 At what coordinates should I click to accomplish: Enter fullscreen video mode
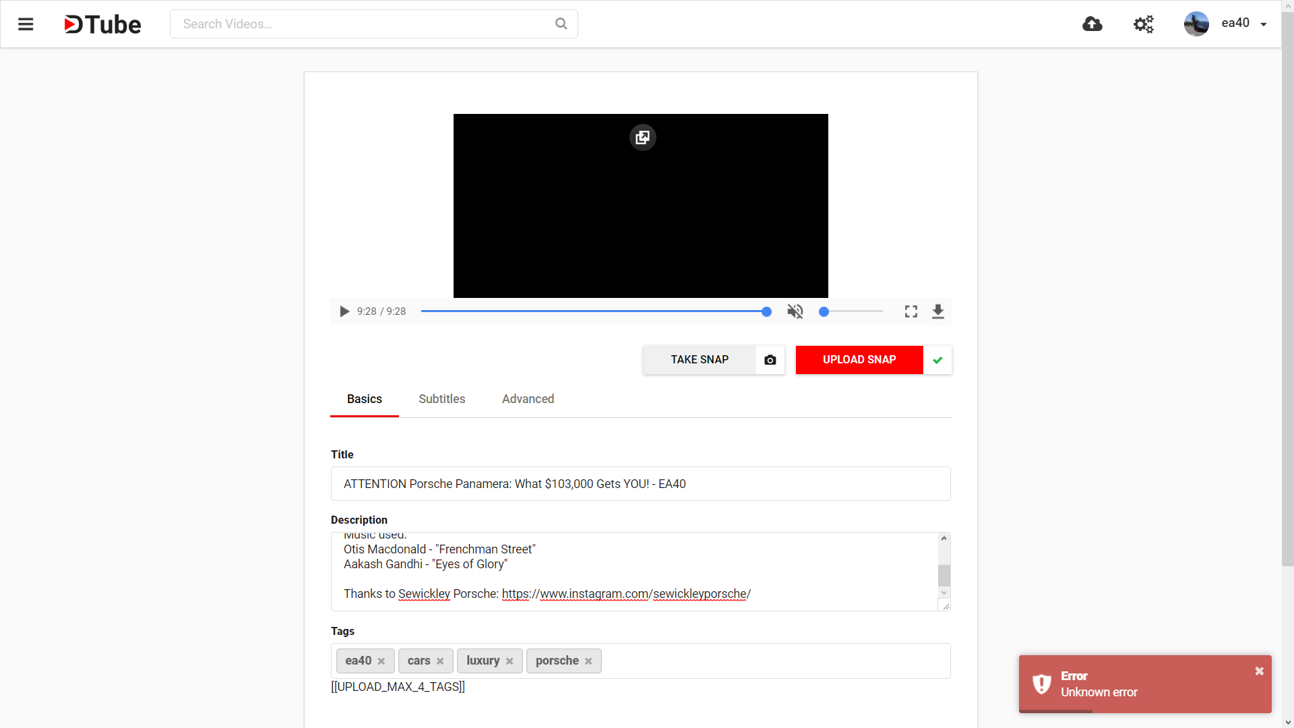[x=911, y=311]
